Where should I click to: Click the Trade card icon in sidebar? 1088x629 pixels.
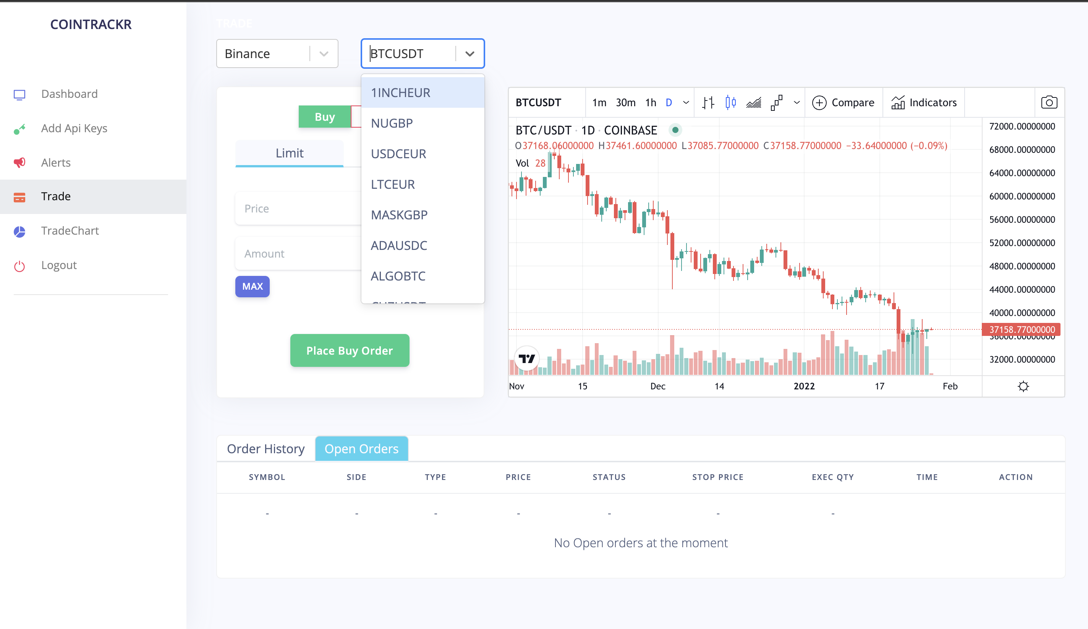pyautogui.click(x=19, y=197)
